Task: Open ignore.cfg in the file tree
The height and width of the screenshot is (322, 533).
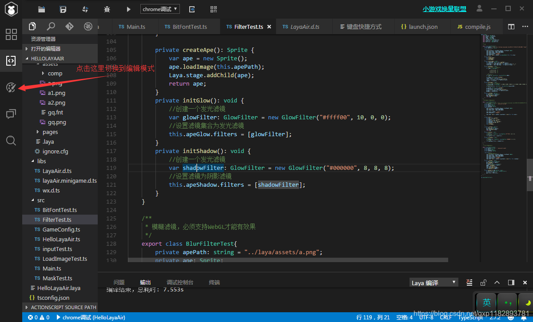Action: click(55, 151)
